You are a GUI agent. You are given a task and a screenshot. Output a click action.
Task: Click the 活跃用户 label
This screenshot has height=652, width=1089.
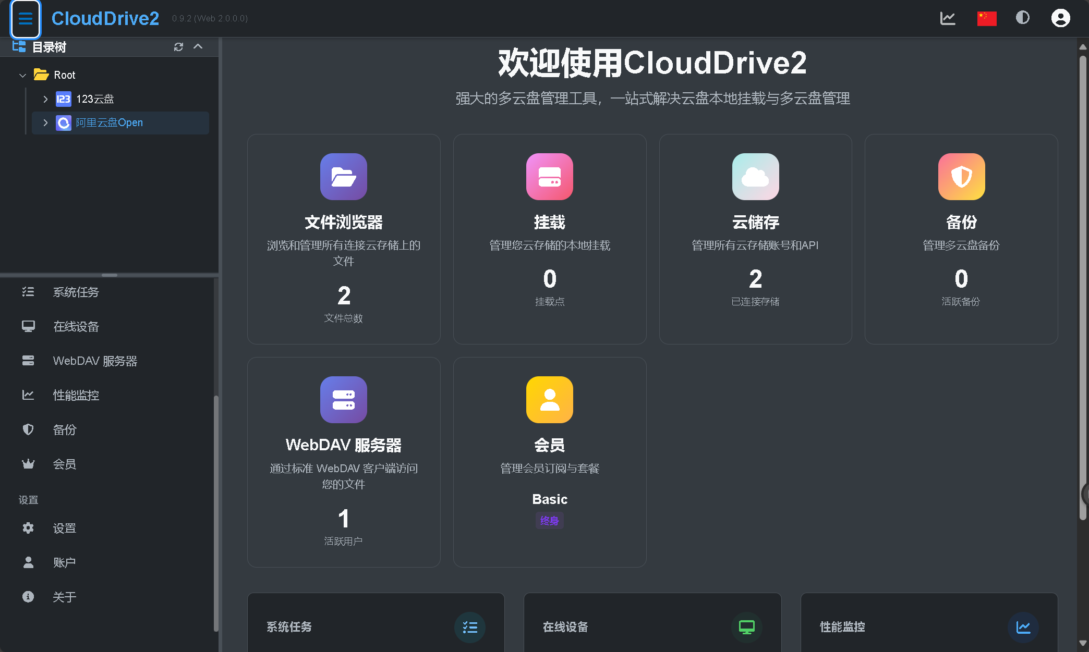344,542
